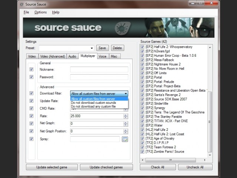Switch to the Audio tab
The image size is (237, 178).
tap(72, 56)
